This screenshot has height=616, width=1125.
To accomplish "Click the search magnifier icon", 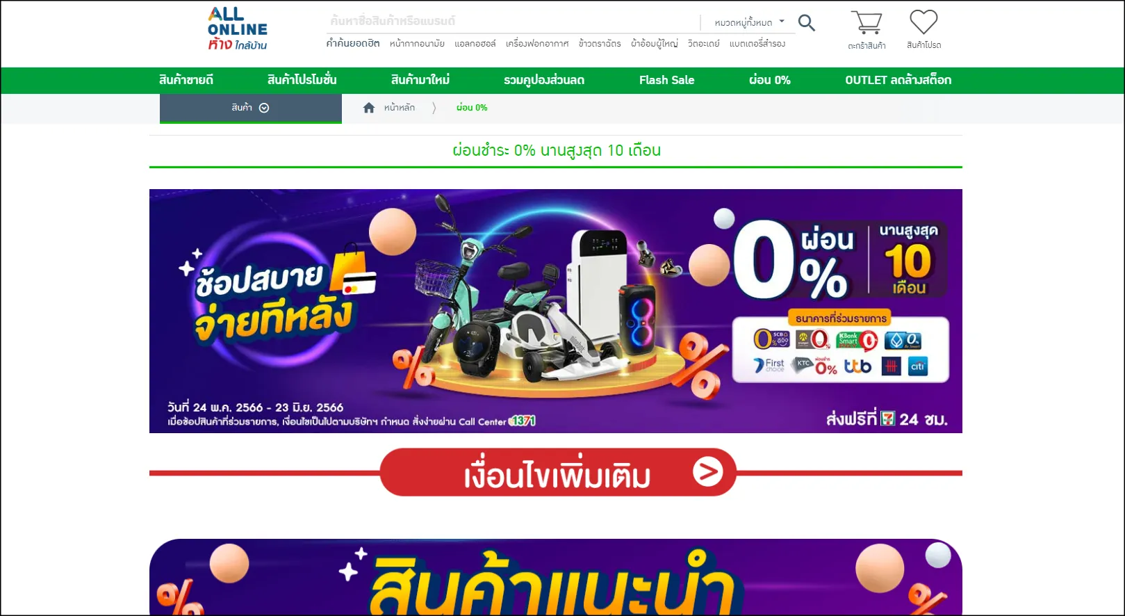I will [806, 22].
